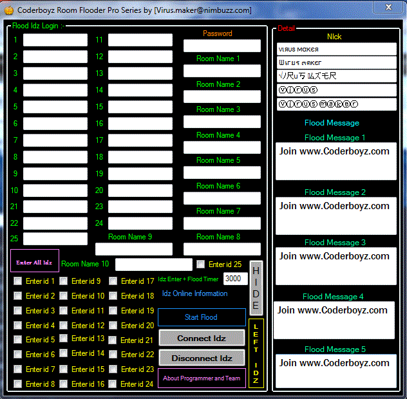Click login id field number 15

140,107
